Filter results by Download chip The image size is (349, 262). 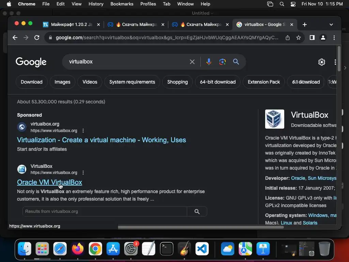32,82
